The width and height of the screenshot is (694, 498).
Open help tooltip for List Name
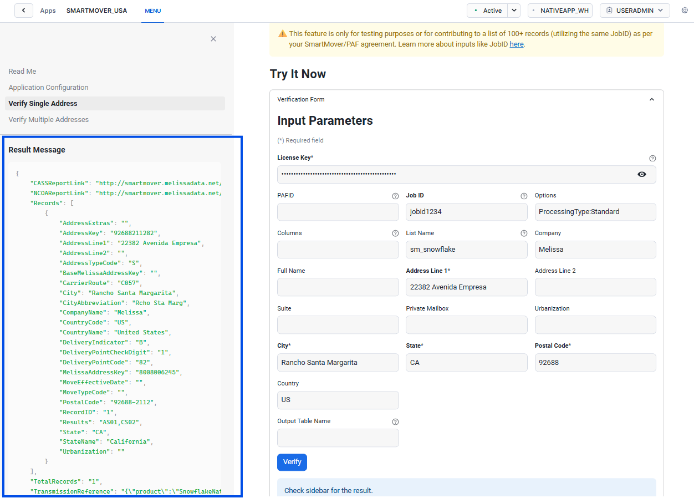524,234
